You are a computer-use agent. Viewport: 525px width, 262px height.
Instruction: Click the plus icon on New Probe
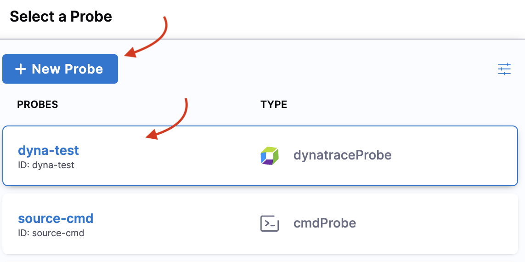[20, 69]
